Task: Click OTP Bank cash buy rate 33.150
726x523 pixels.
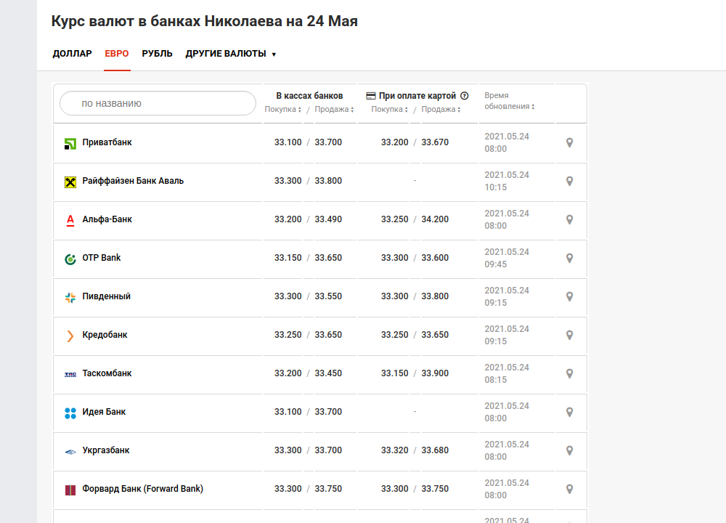Action: click(x=287, y=258)
